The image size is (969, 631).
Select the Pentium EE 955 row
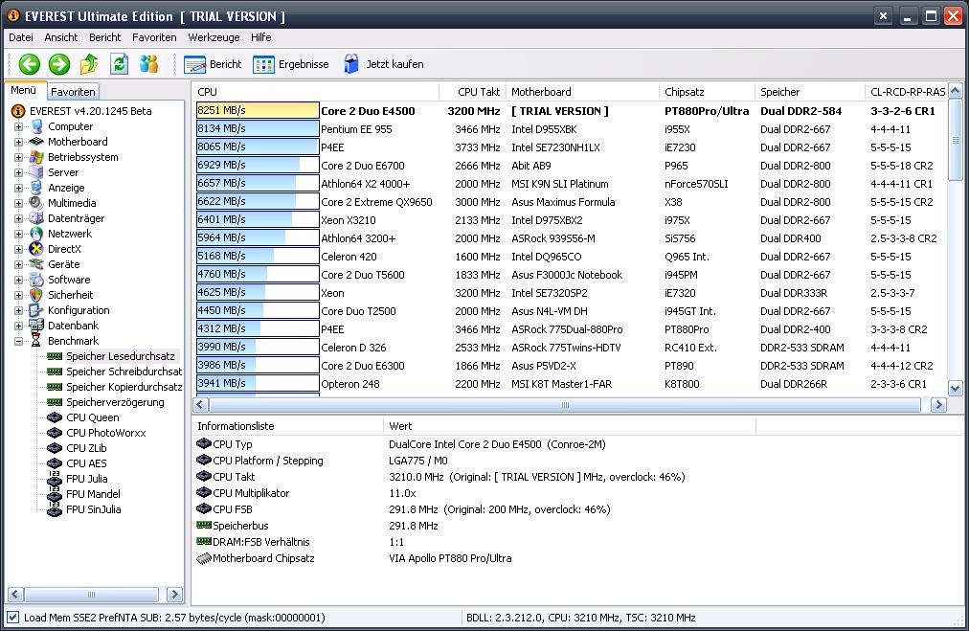pos(571,129)
